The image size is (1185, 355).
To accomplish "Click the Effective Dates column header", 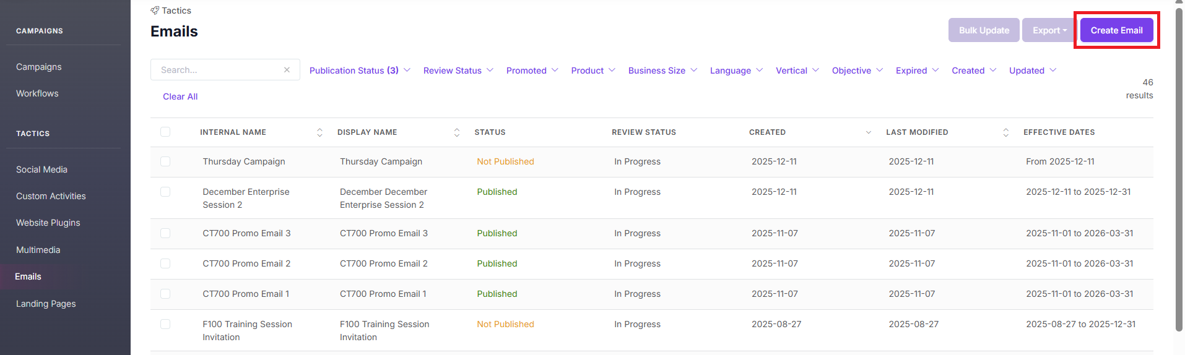I will [x=1059, y=132].
